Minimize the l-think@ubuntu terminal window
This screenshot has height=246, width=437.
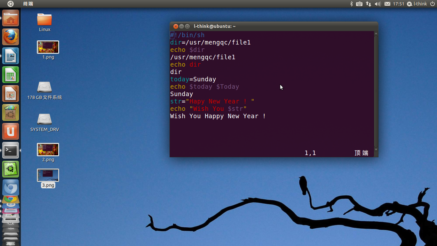tap(181, 26)
